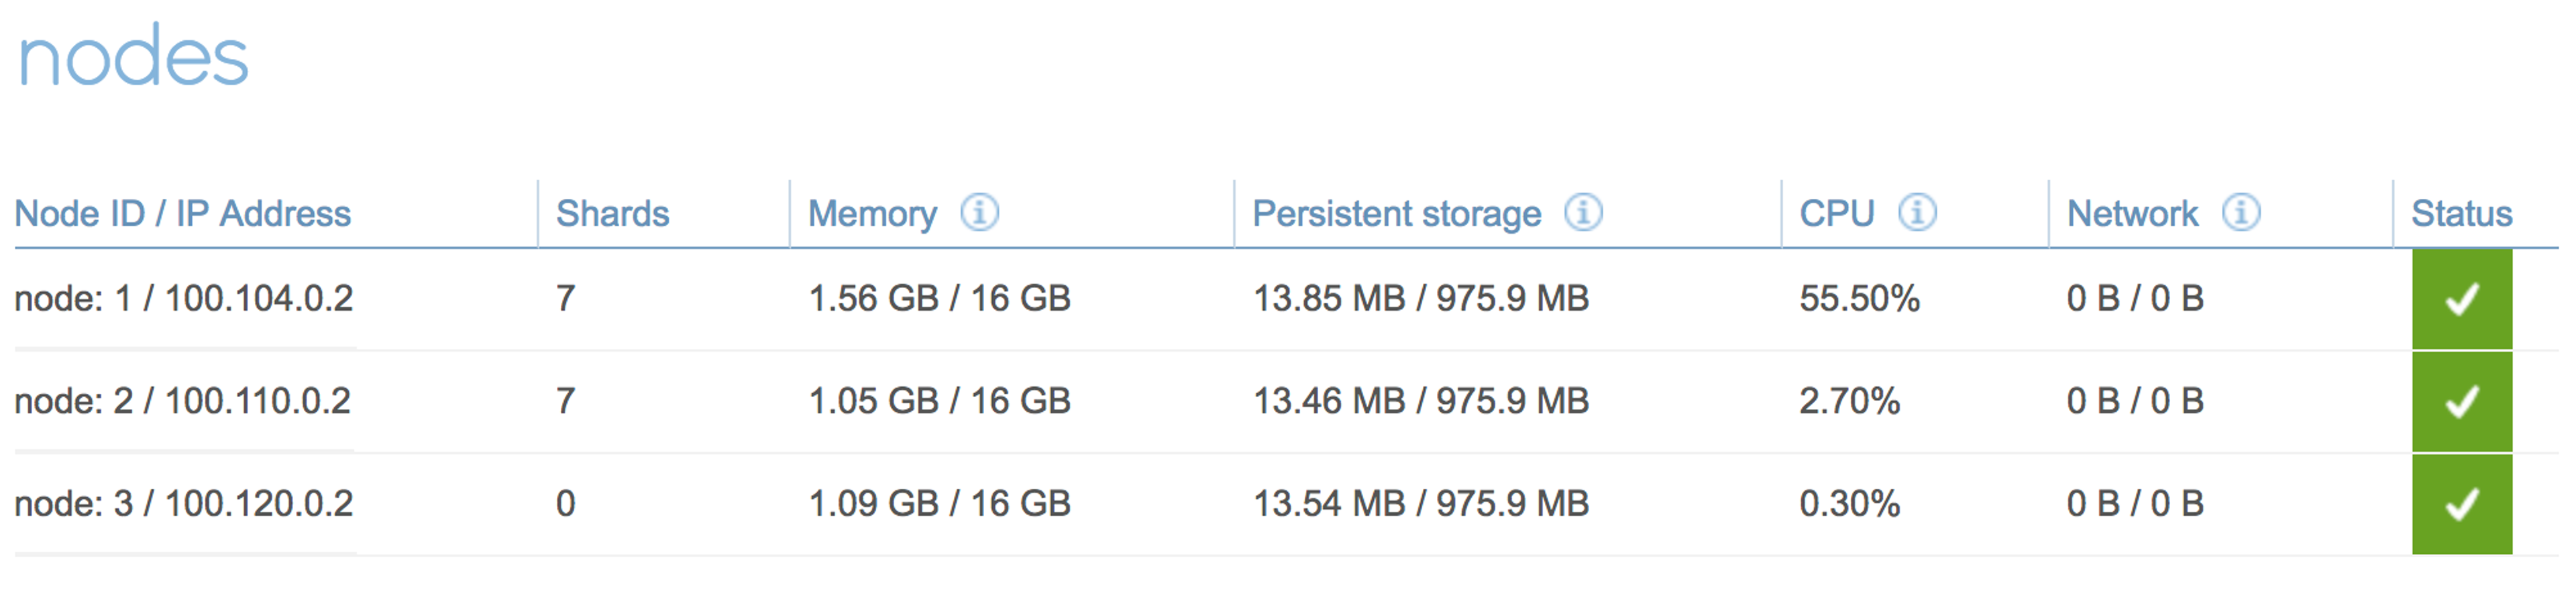Click the Status column header
Viewport: 2576px width, 590px height.
[x=2461, y=214]
